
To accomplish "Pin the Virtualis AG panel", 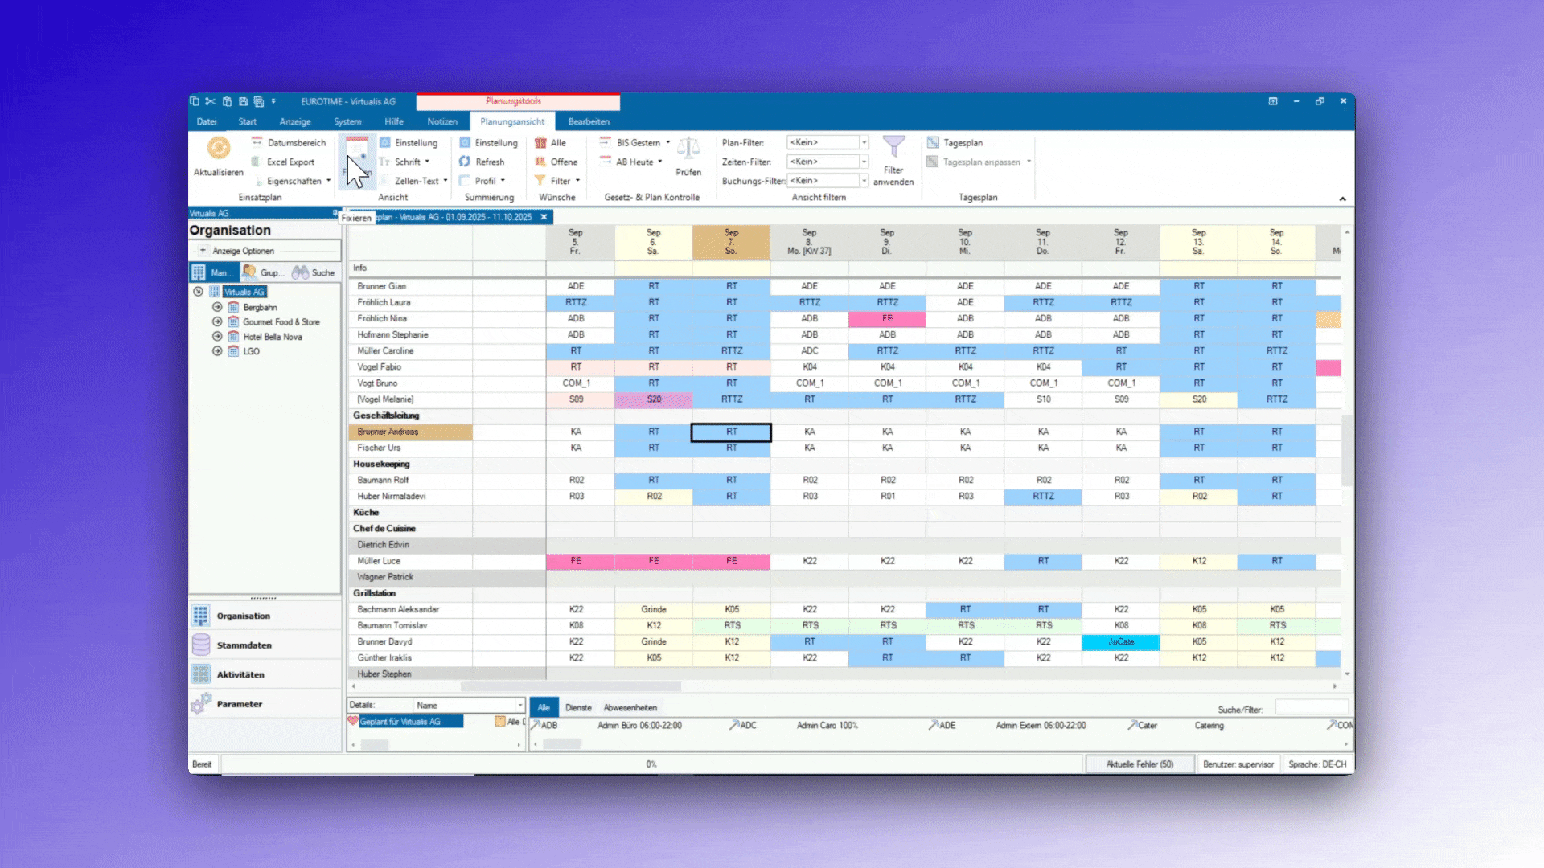I will pos(335,213).
